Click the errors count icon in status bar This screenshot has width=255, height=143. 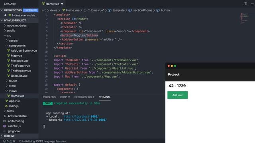pyautogui.click(x=4, y=141)
